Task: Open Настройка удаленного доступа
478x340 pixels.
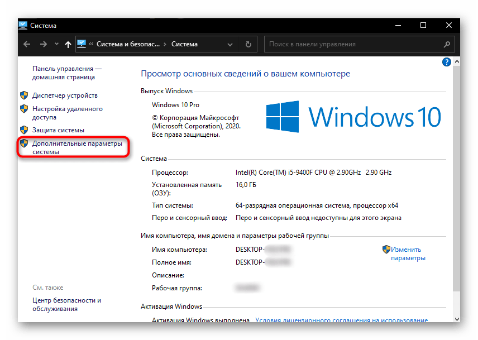Action: pos(68,113)
